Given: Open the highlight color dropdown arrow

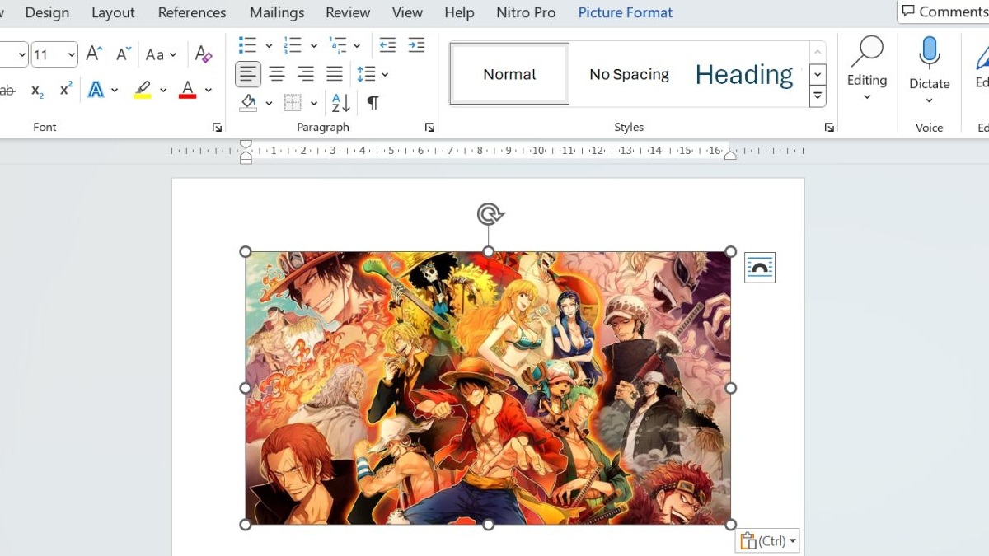Looking at the screenshot, I should point(163,90).
